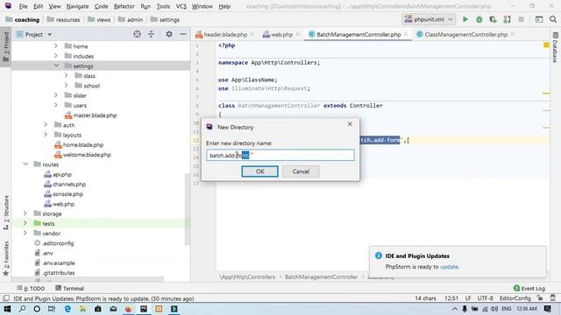Expand the slider folder
This screenshot has width=561, height=315.
point(56,95)
